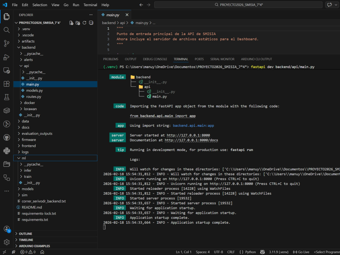Open the http://127.0.0.1:8000/docs link
340x255 pixels.
(191, 140)
